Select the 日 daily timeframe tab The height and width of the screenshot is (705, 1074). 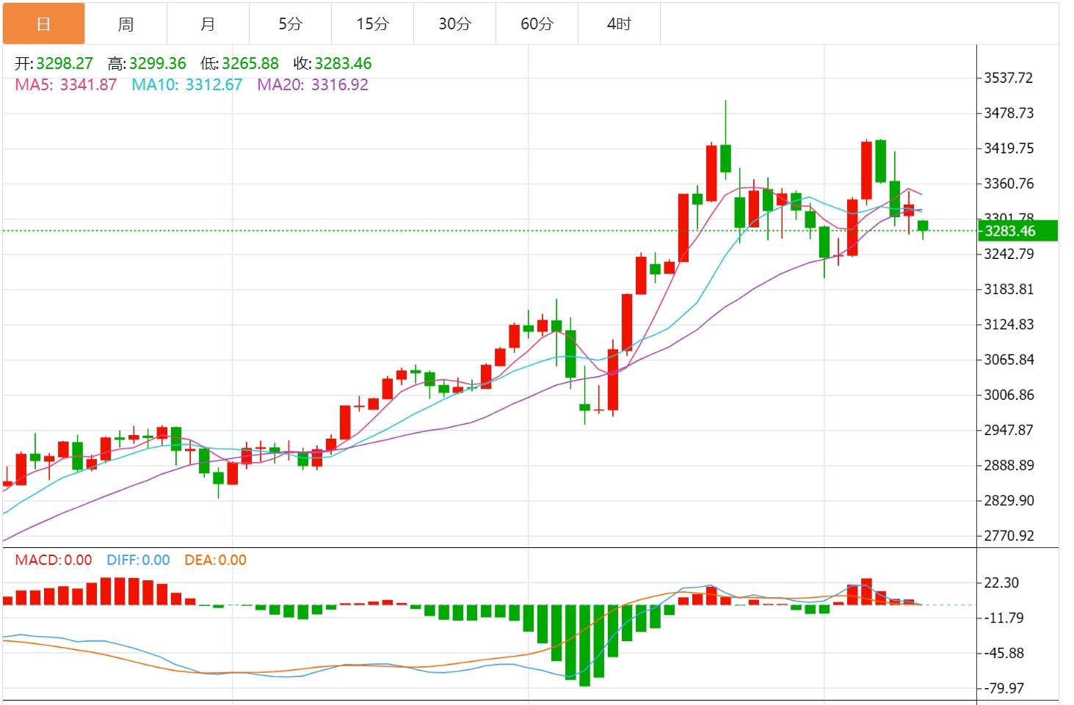pyautogui.click(x=43, y=24)
